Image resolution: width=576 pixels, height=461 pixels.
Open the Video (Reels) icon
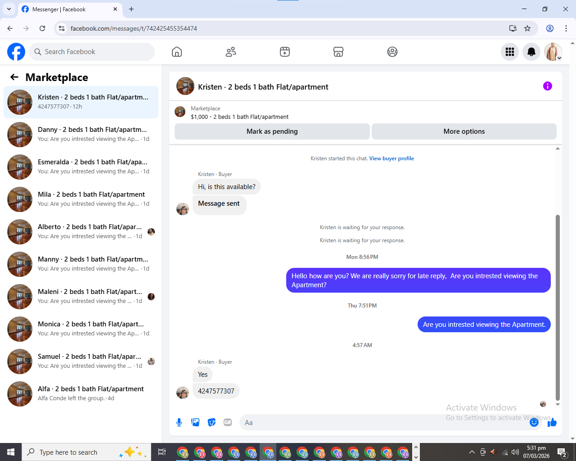[x=285, y=52]
